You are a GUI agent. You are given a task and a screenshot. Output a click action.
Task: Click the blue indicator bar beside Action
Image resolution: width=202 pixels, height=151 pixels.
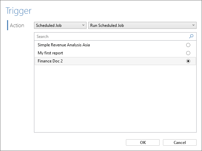tap(8, 25)
